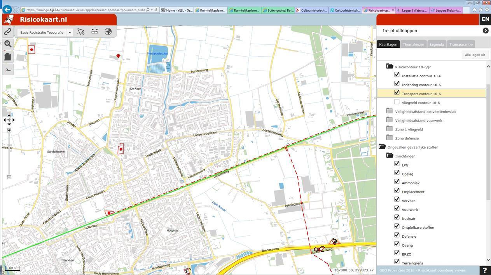
Task: Collapse panel with the arrow circle
Action: pyautogui.click(x=486, y=30)
